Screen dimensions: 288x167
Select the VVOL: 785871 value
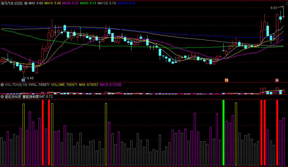point(39,85)
